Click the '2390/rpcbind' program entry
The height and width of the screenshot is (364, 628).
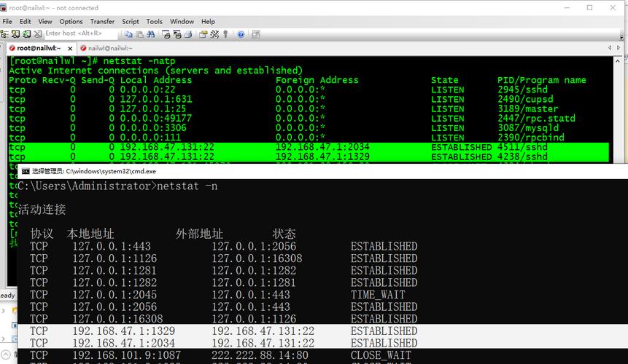(531, 138)
